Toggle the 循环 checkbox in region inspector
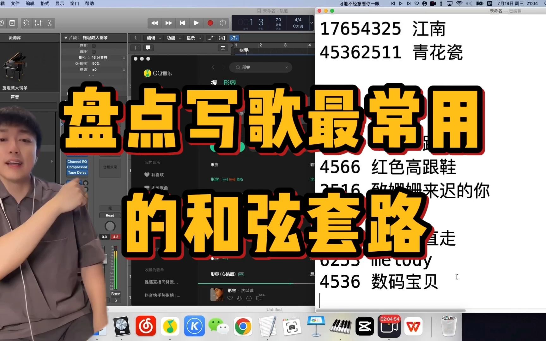The height and width of the screenshot is (341, 546). click(x=94, y=51)
